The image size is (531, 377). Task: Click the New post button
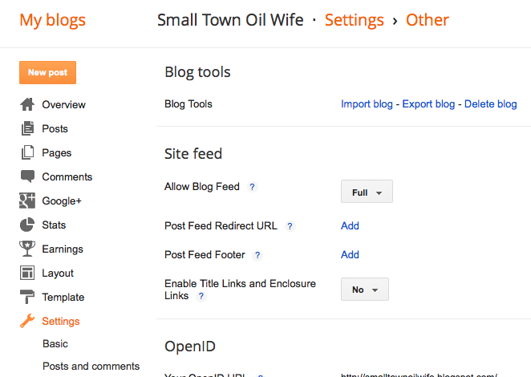[47, 73]
